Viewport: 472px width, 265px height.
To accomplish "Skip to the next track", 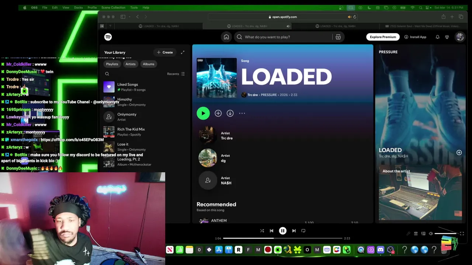I will click(294, 231).
